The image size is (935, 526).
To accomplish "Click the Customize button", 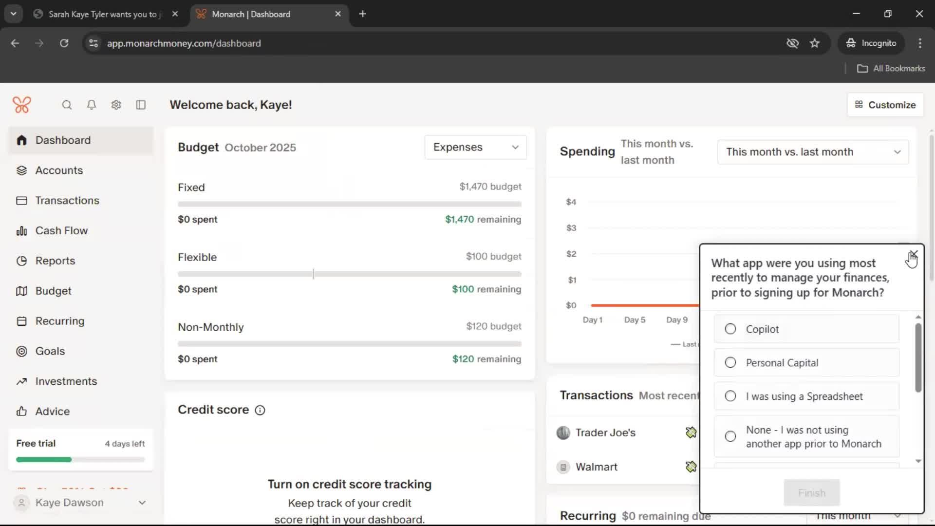I will 885,105.
